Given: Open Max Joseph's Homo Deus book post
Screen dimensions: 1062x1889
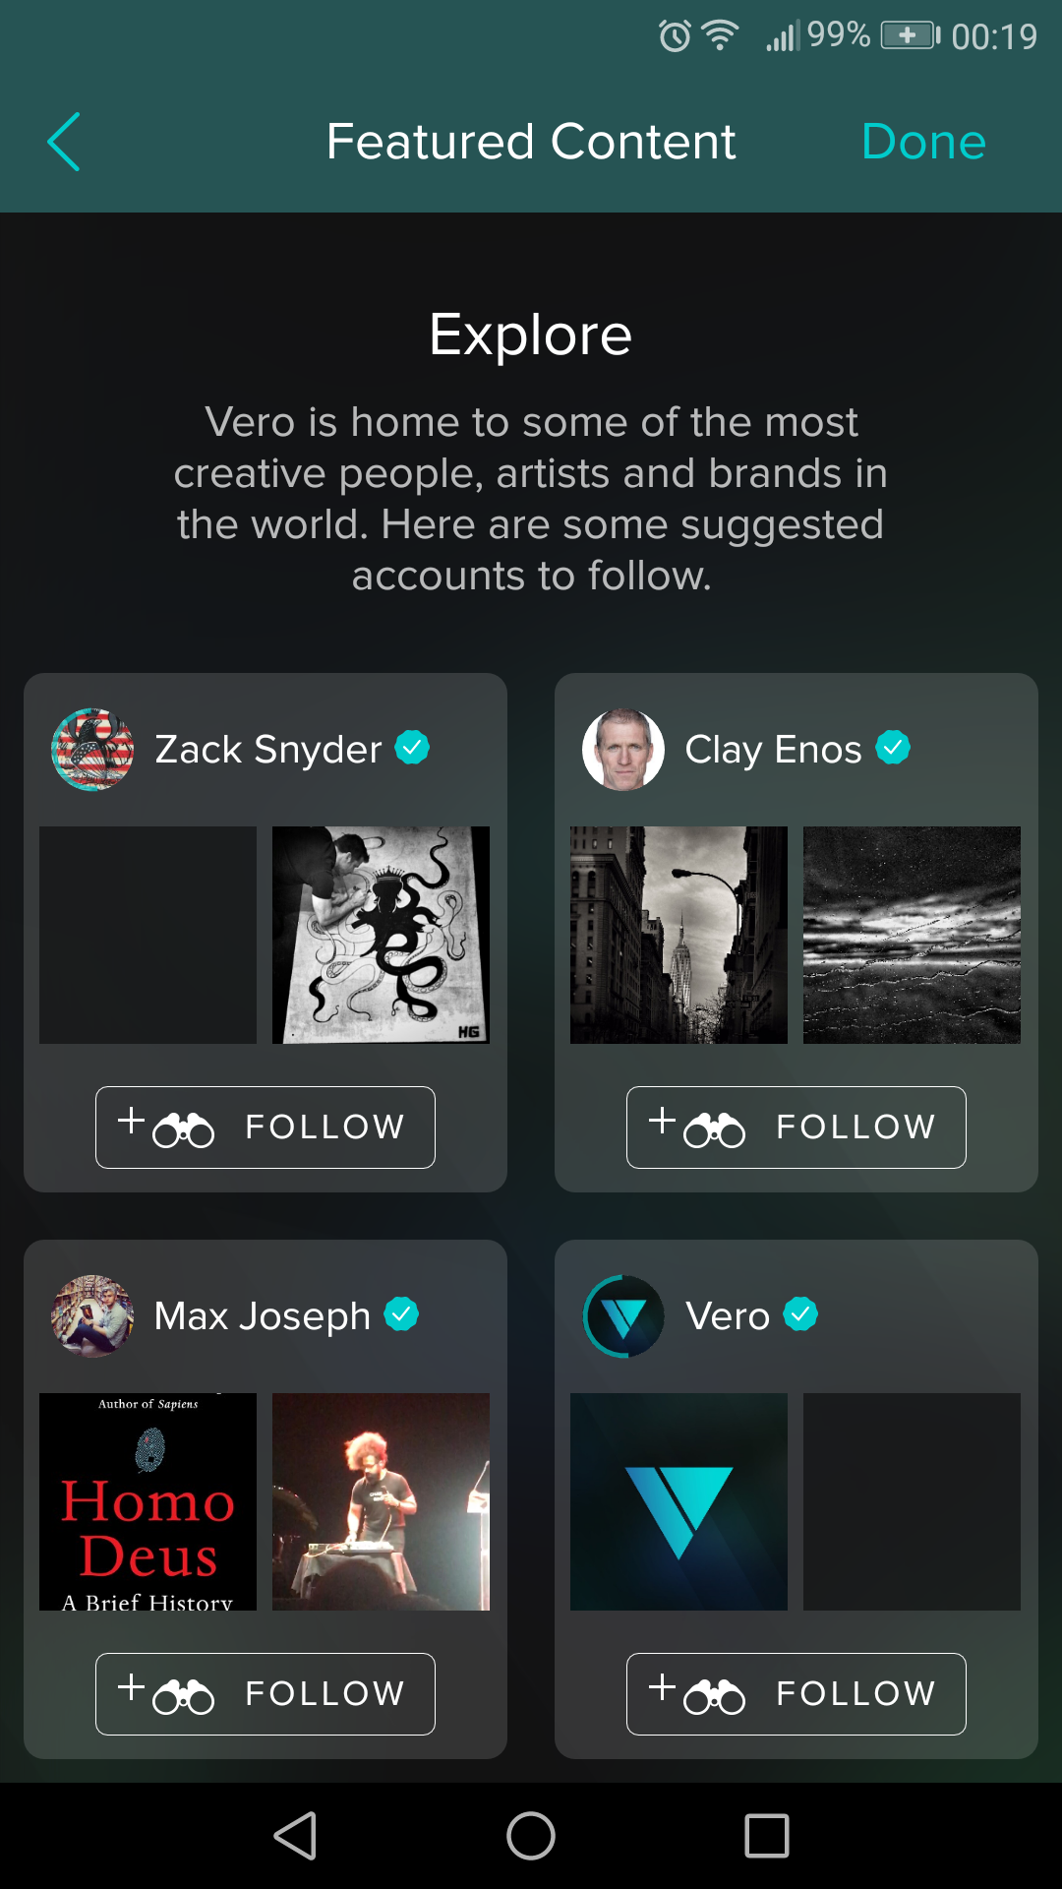Looking at the screenshot, I should click(x=147, y=1501).
